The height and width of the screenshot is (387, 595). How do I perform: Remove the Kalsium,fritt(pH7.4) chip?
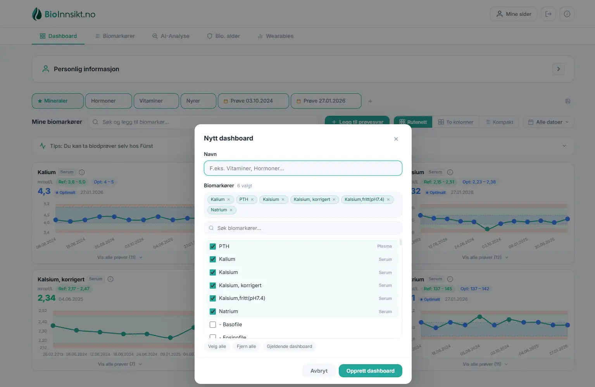click(388, 200)
